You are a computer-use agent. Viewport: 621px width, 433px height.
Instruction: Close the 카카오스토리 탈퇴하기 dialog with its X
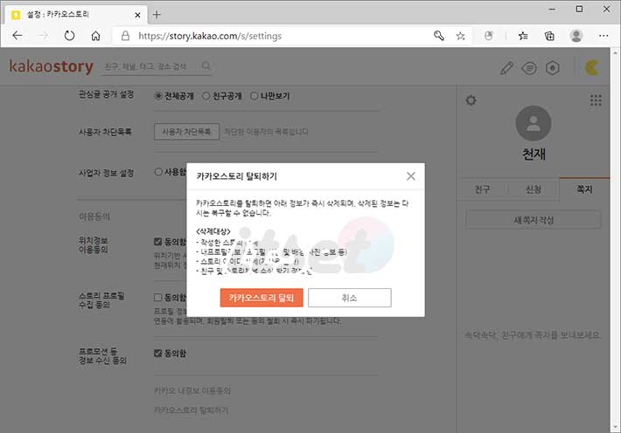pos(411,176)
